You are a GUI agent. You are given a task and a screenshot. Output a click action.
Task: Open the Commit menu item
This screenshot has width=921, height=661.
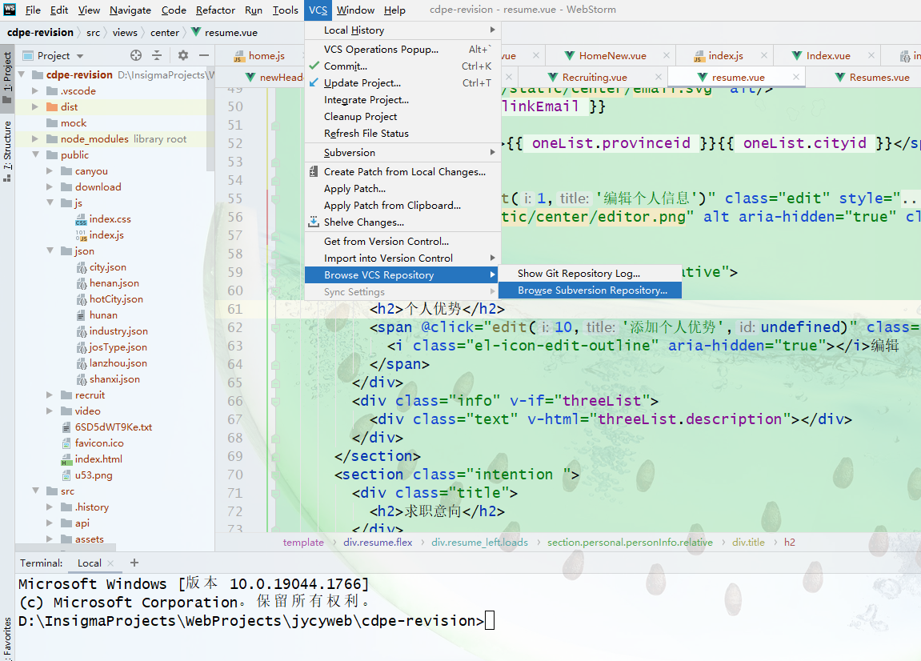345,66
